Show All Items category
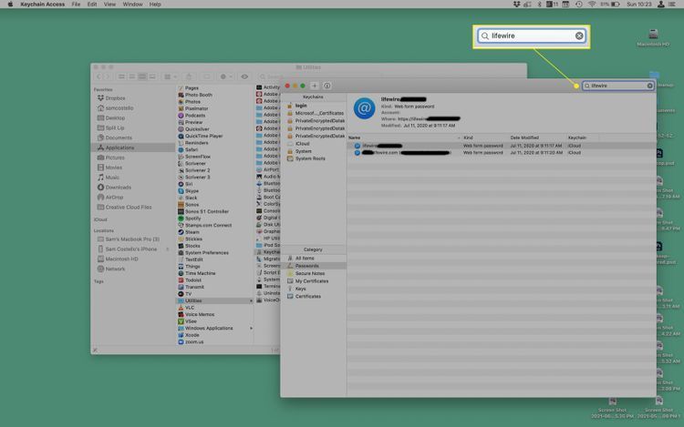Viewport: 684px width, 427px height. (x=305, y=258)
